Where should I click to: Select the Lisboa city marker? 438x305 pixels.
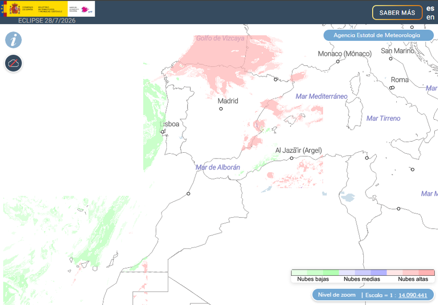[163, 132]
